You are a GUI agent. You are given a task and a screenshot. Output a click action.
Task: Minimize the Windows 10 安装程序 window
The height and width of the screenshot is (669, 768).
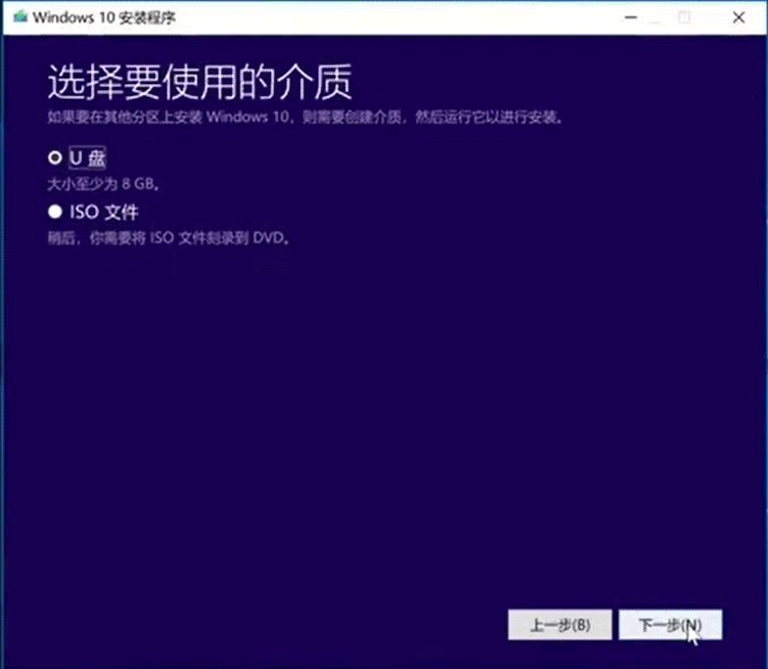click(x=631, y=18)
